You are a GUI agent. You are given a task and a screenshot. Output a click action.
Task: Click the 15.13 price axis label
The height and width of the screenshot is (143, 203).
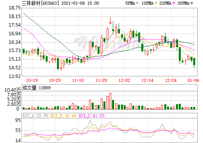click(x=15, y=59)
